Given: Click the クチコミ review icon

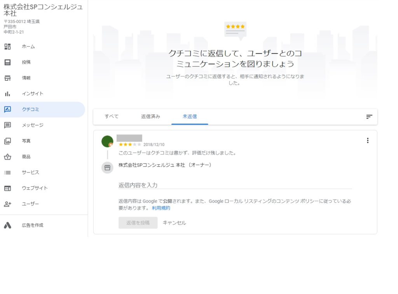Looking at the screenshot, I should pos(8,110).
